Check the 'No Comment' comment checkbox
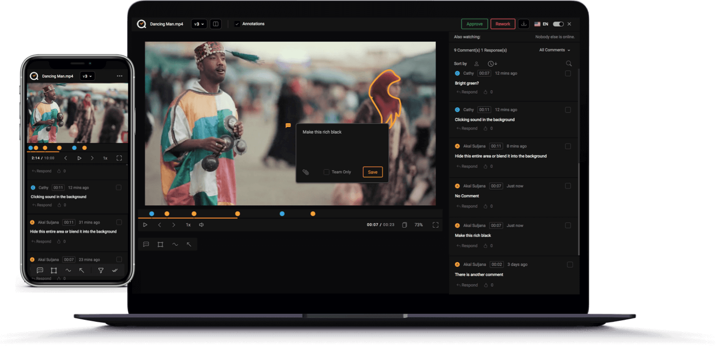 (x=568, y=186)
